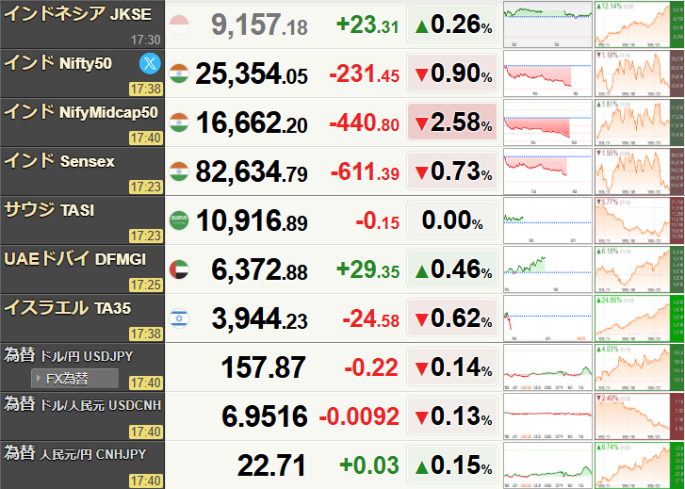Image resolution: width=685 pixels, height=489 pixels.
Task: Open JKSE long-term orange chart showing 12.14%
Action: coord(640,24)
